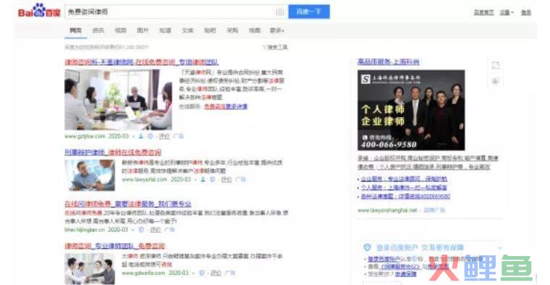Click thumbnail of 刑事辩护律师 result
The height and width of the screenshot is (285, 550).
(90, 175)
